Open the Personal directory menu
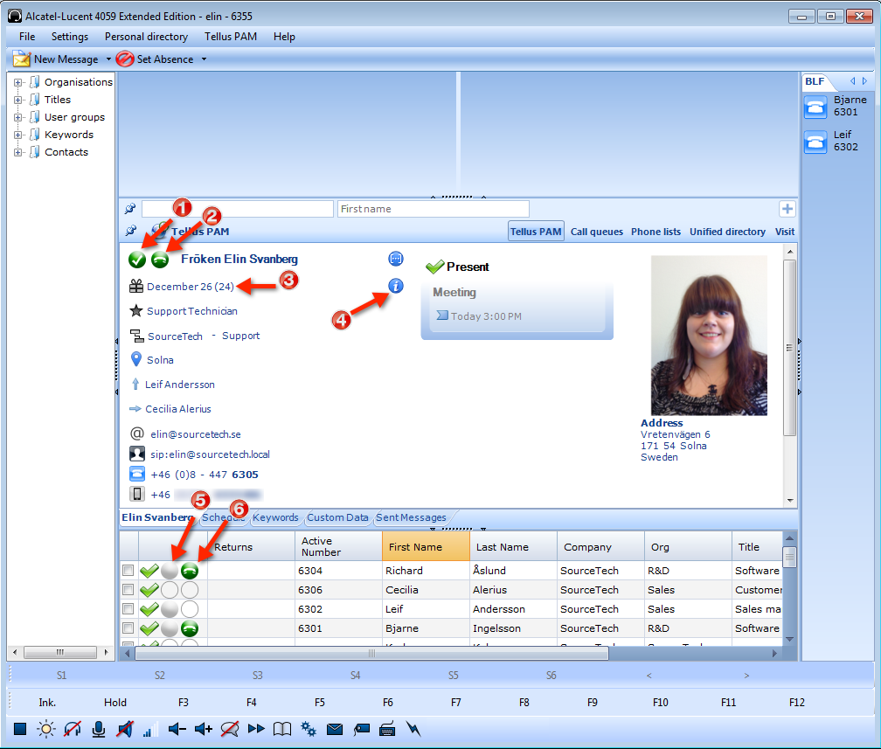 (x=146, y=37)
